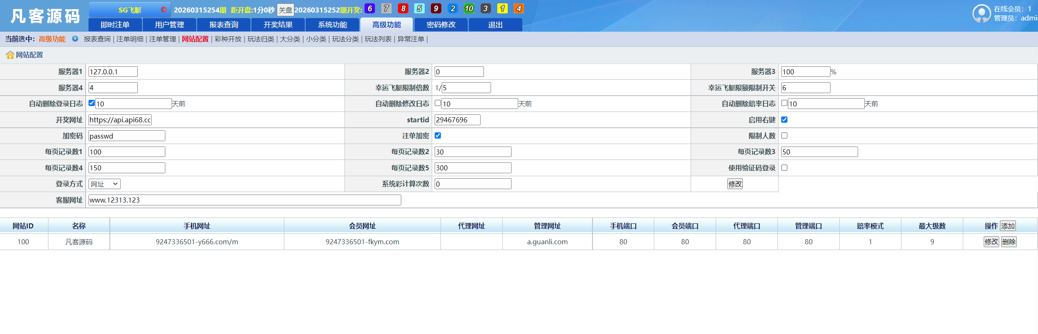Viewport: 1038px width, 334px height.
Task: Open the 系统功能 tab
Action: tap(332, 25)
